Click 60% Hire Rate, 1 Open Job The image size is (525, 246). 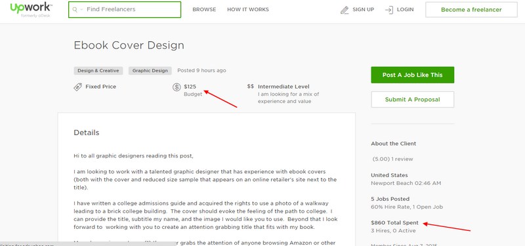407,207
